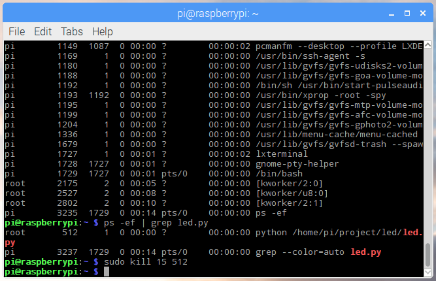Click the 'sudo kill 15 512' command text
The image size is (436, 281).
[146, 262]
